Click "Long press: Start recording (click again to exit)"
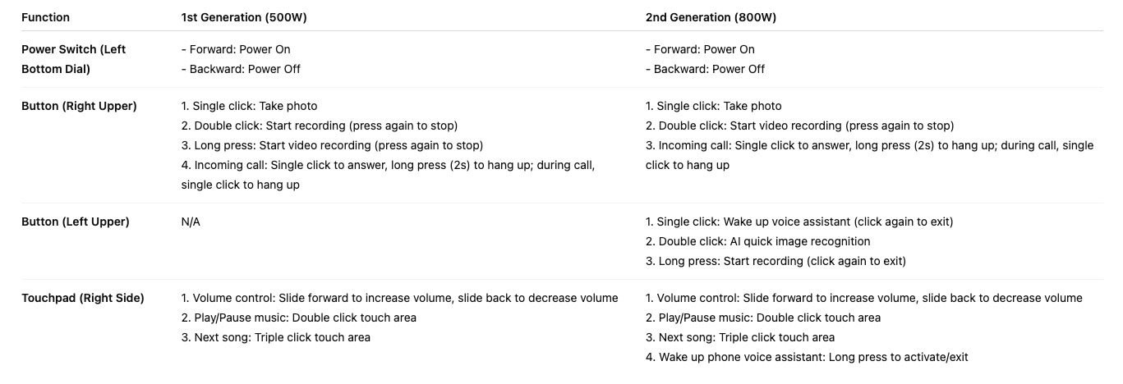The height and width of the screenshot is (384, 1123). tap(776, 261)
